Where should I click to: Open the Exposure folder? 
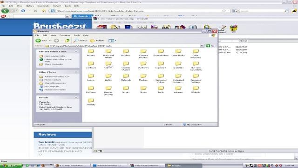coord(161,65)
